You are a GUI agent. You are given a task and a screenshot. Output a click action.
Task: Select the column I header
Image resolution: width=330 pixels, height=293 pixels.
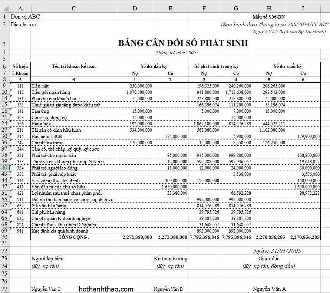[x=303, y=8]
